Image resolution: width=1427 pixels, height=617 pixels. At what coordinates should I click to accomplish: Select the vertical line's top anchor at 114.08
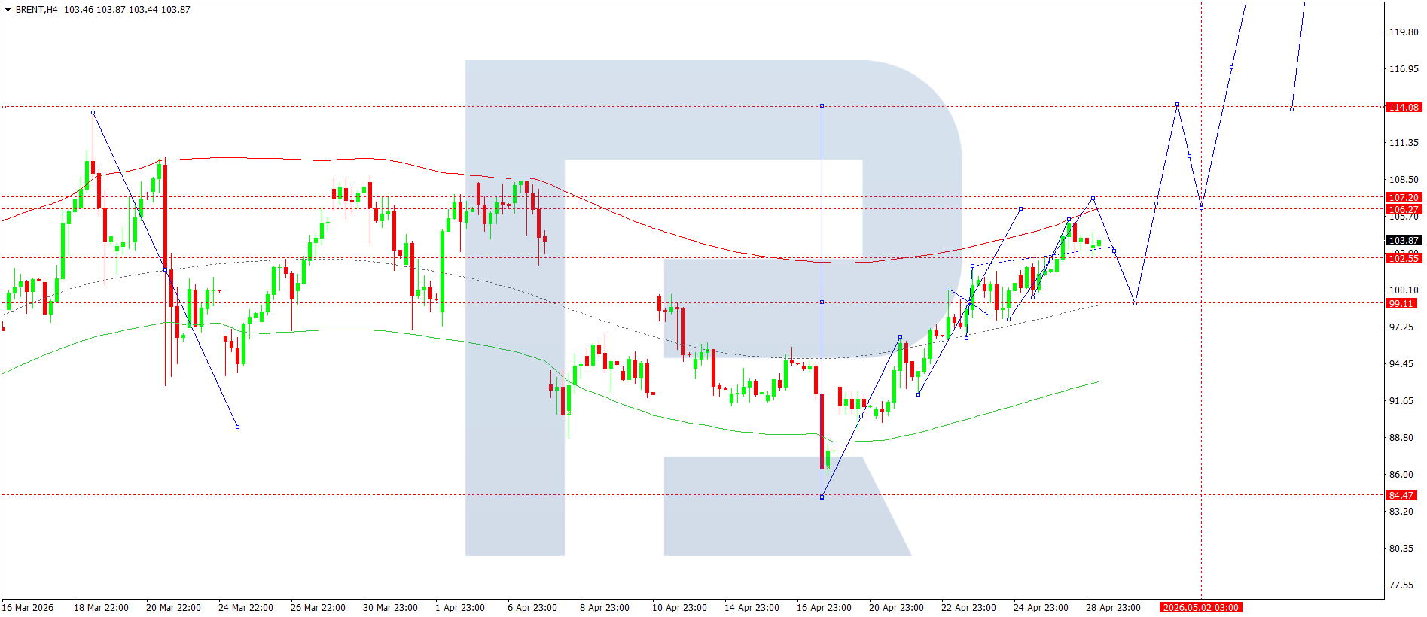pos(822,106)
